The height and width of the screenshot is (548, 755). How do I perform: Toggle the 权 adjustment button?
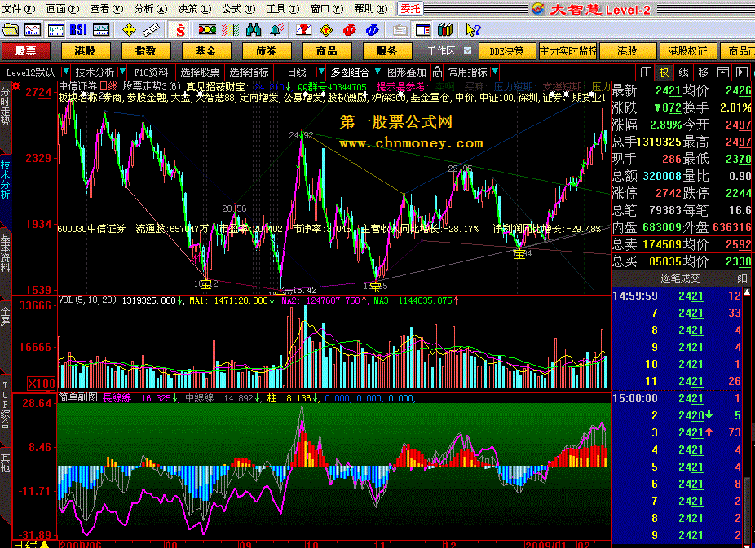pyautogui.click(x=664, y=72)
